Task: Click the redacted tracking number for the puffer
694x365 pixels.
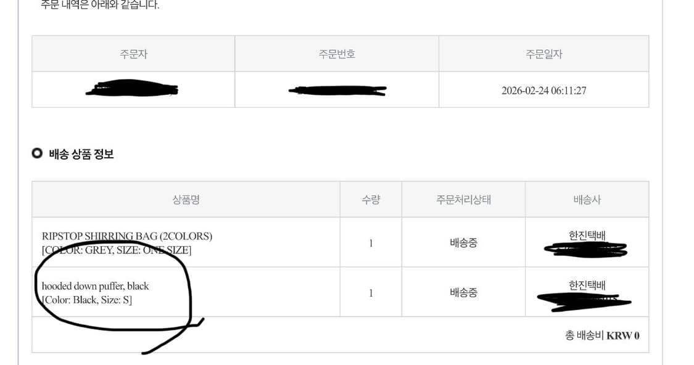Action: [x=584, y=301]
